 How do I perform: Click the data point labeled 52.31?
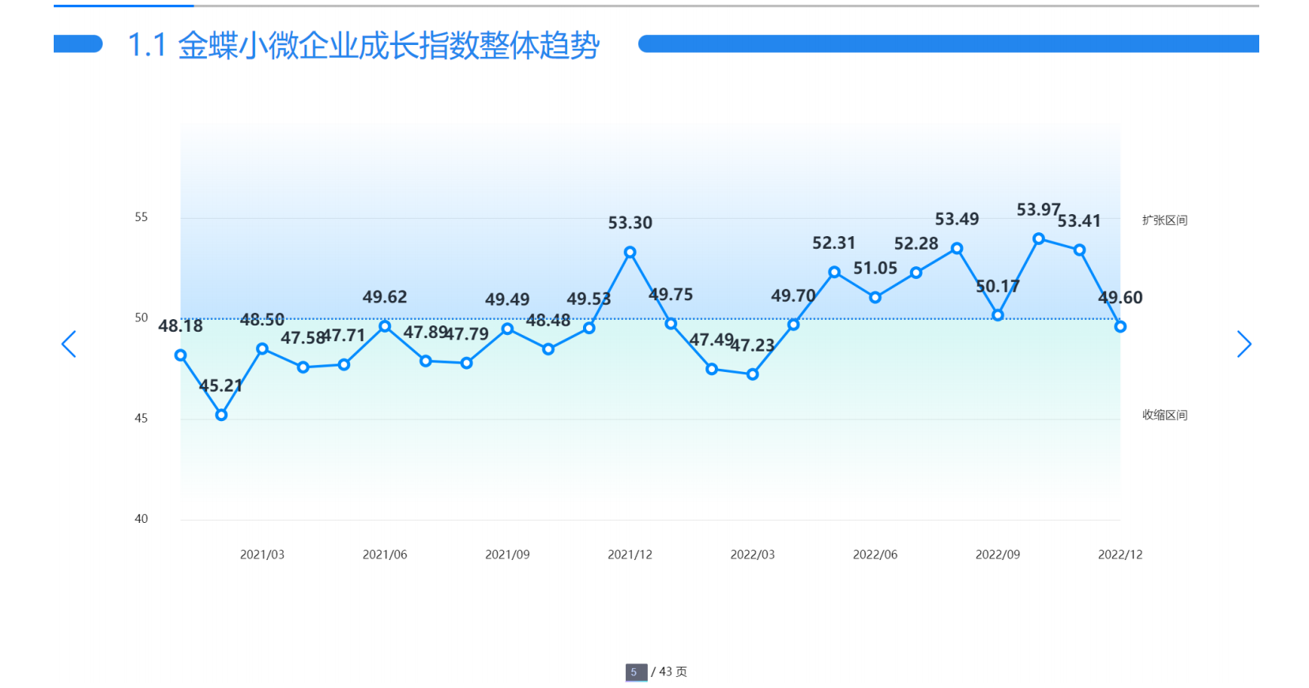834,272
